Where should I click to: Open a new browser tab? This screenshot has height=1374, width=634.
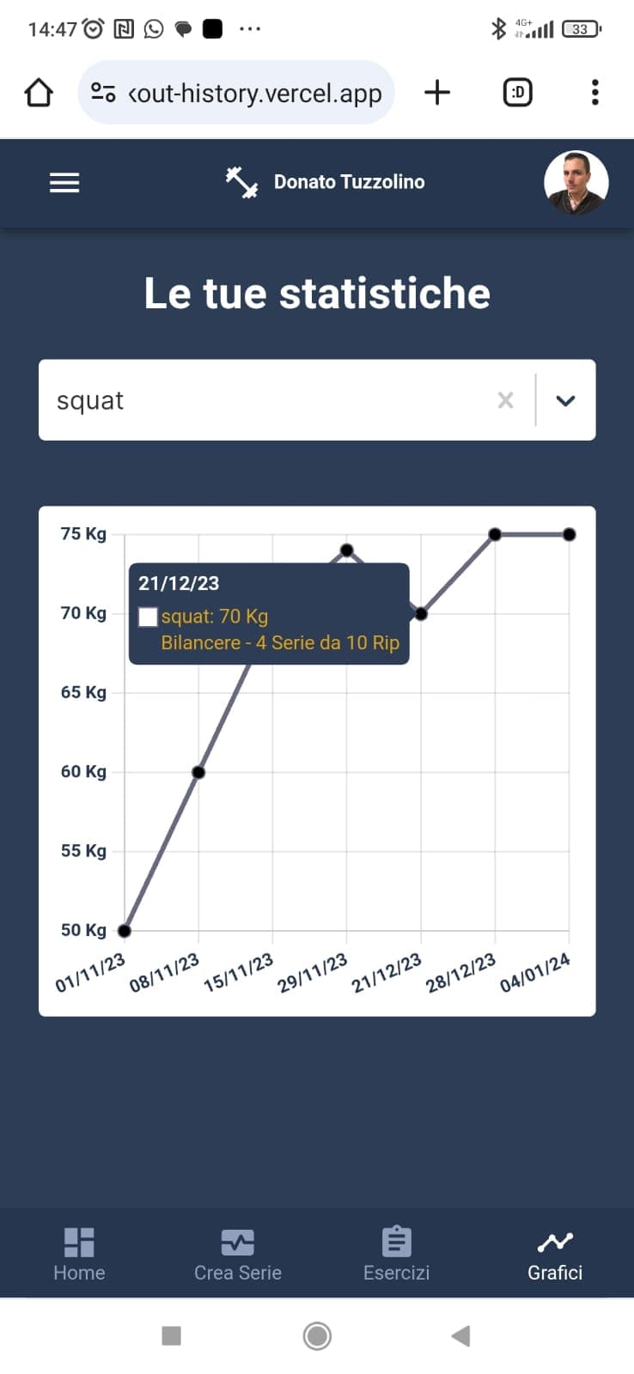437,93
